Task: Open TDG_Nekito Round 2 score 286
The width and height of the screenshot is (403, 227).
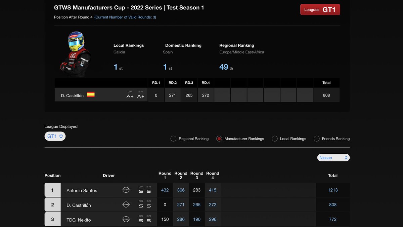Action: click(181, 219)
